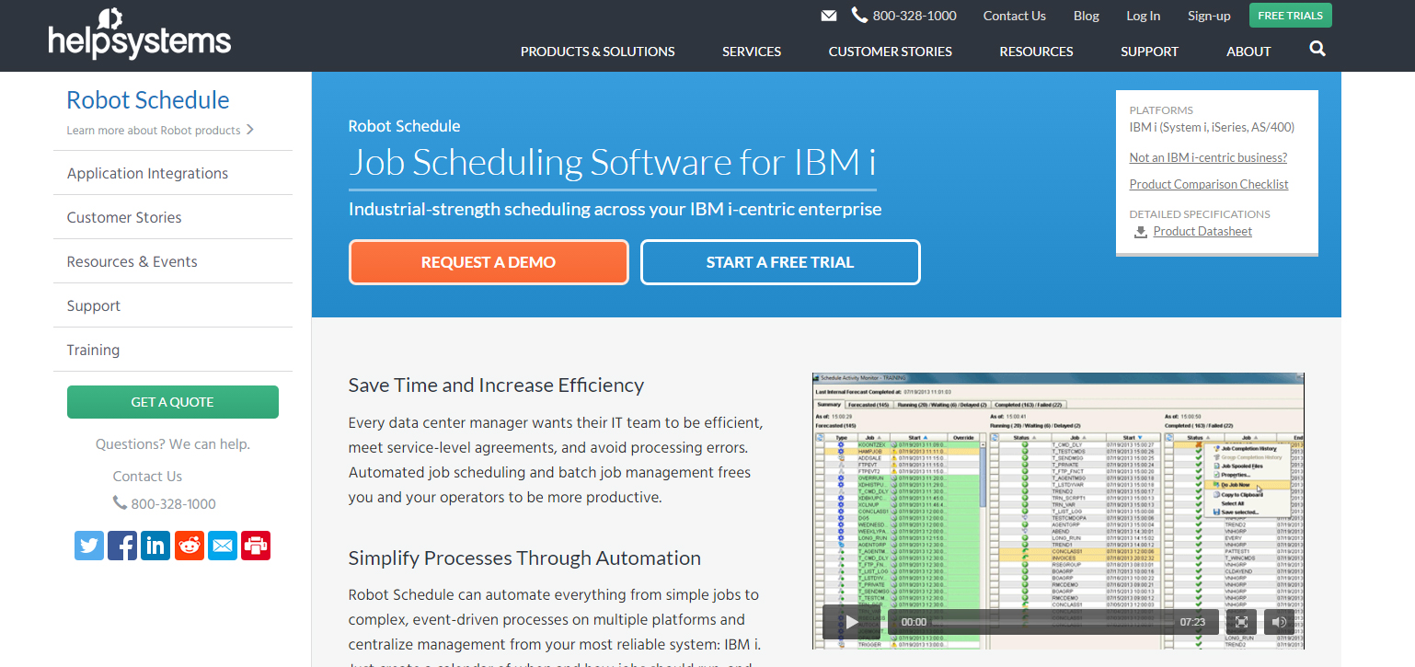This screenshot has width=1415, height=667.
Task: Click GET A QUOTE button
Action: click(x=173, y=402)
